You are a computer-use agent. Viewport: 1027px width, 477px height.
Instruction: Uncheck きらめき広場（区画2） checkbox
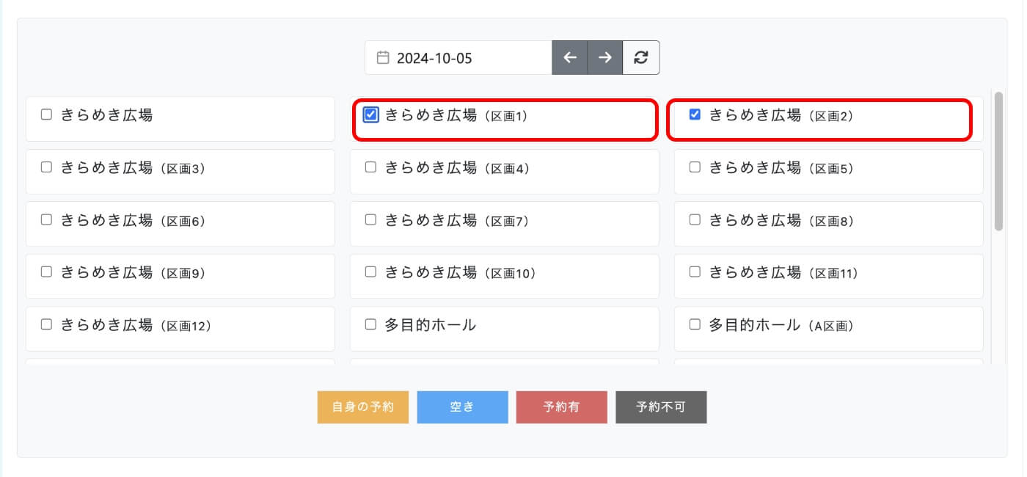pos(695,114)
